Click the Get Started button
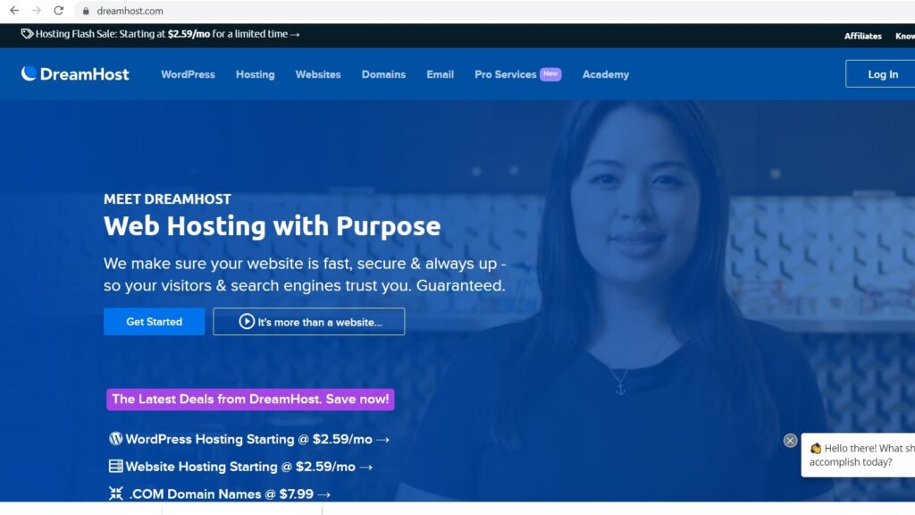915x515 pixels. tap(154, 322)
